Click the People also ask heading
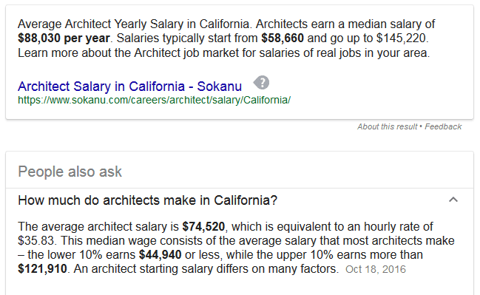The width and height of the screenshot is (480, 295). pos(70,172)
